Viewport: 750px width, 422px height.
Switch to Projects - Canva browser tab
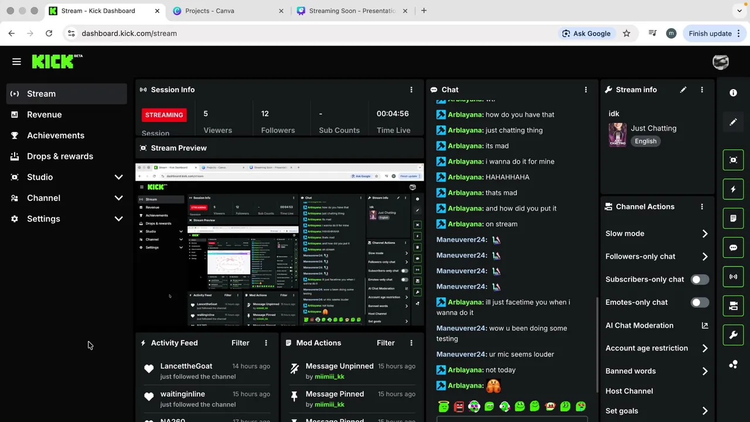click(x=229, y=11)
